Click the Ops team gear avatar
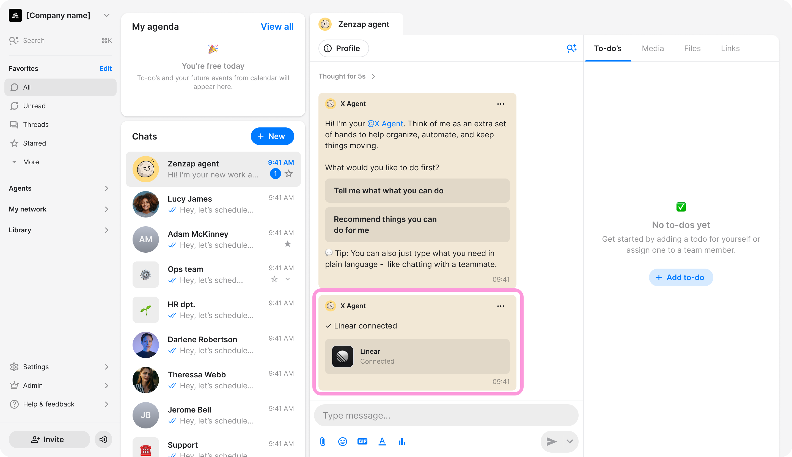The image size is (792, 457). pos(145,275)
